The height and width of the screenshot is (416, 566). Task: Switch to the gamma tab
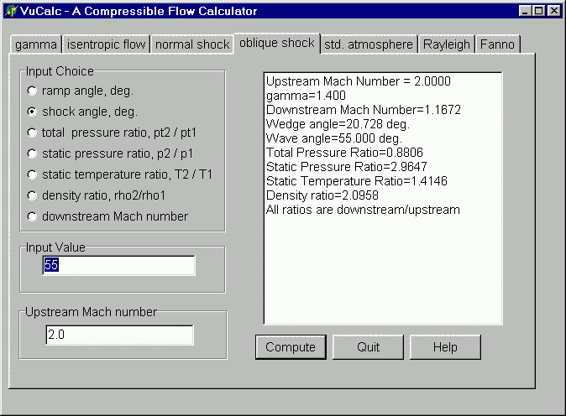36,44
